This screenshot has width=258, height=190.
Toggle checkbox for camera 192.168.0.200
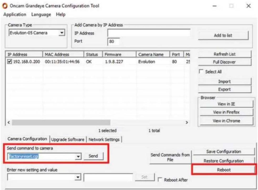(9, 61)
